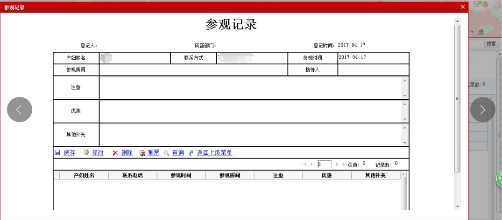Click main window scrollbar up arrow
The width and height of the screenshot is (502, 220).
458,21
